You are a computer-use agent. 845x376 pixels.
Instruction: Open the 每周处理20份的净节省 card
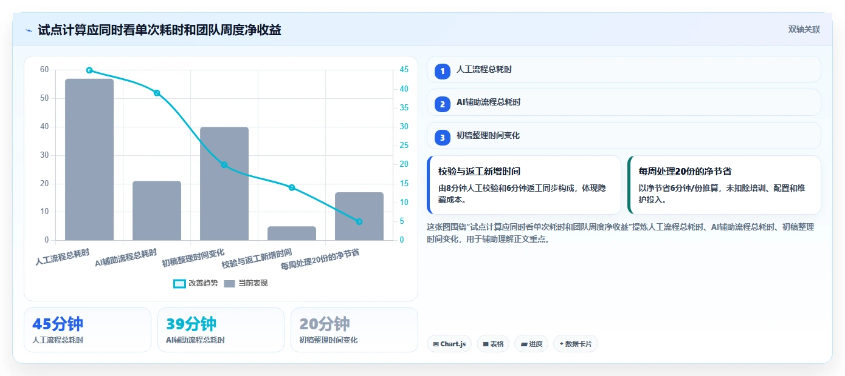[724, 185]
